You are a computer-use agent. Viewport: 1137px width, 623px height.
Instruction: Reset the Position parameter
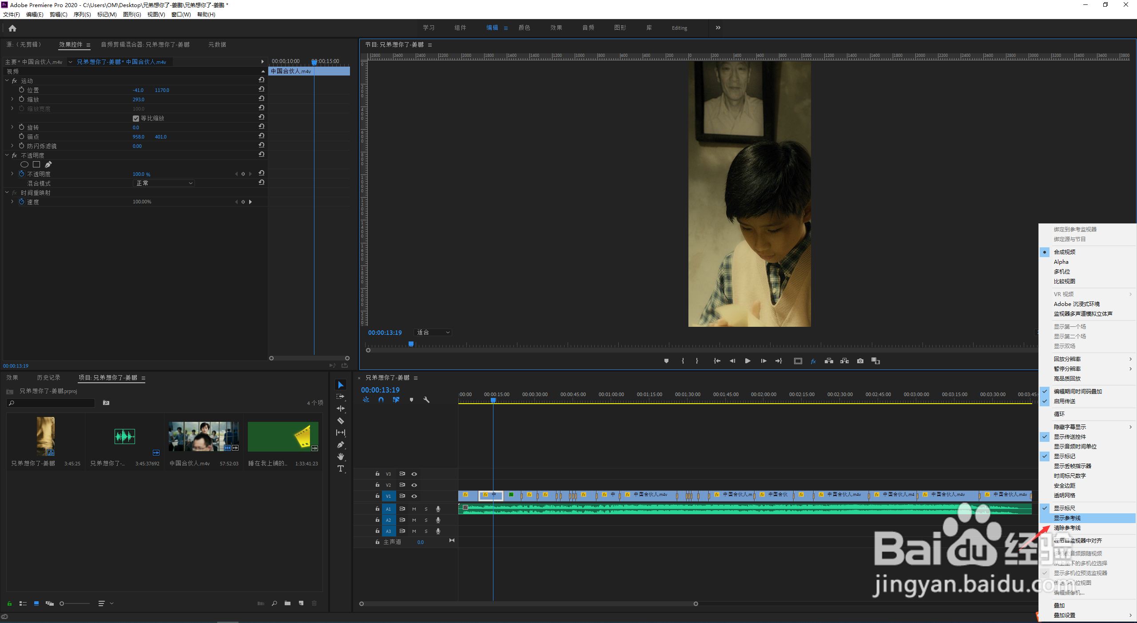[x=262, y=89]
